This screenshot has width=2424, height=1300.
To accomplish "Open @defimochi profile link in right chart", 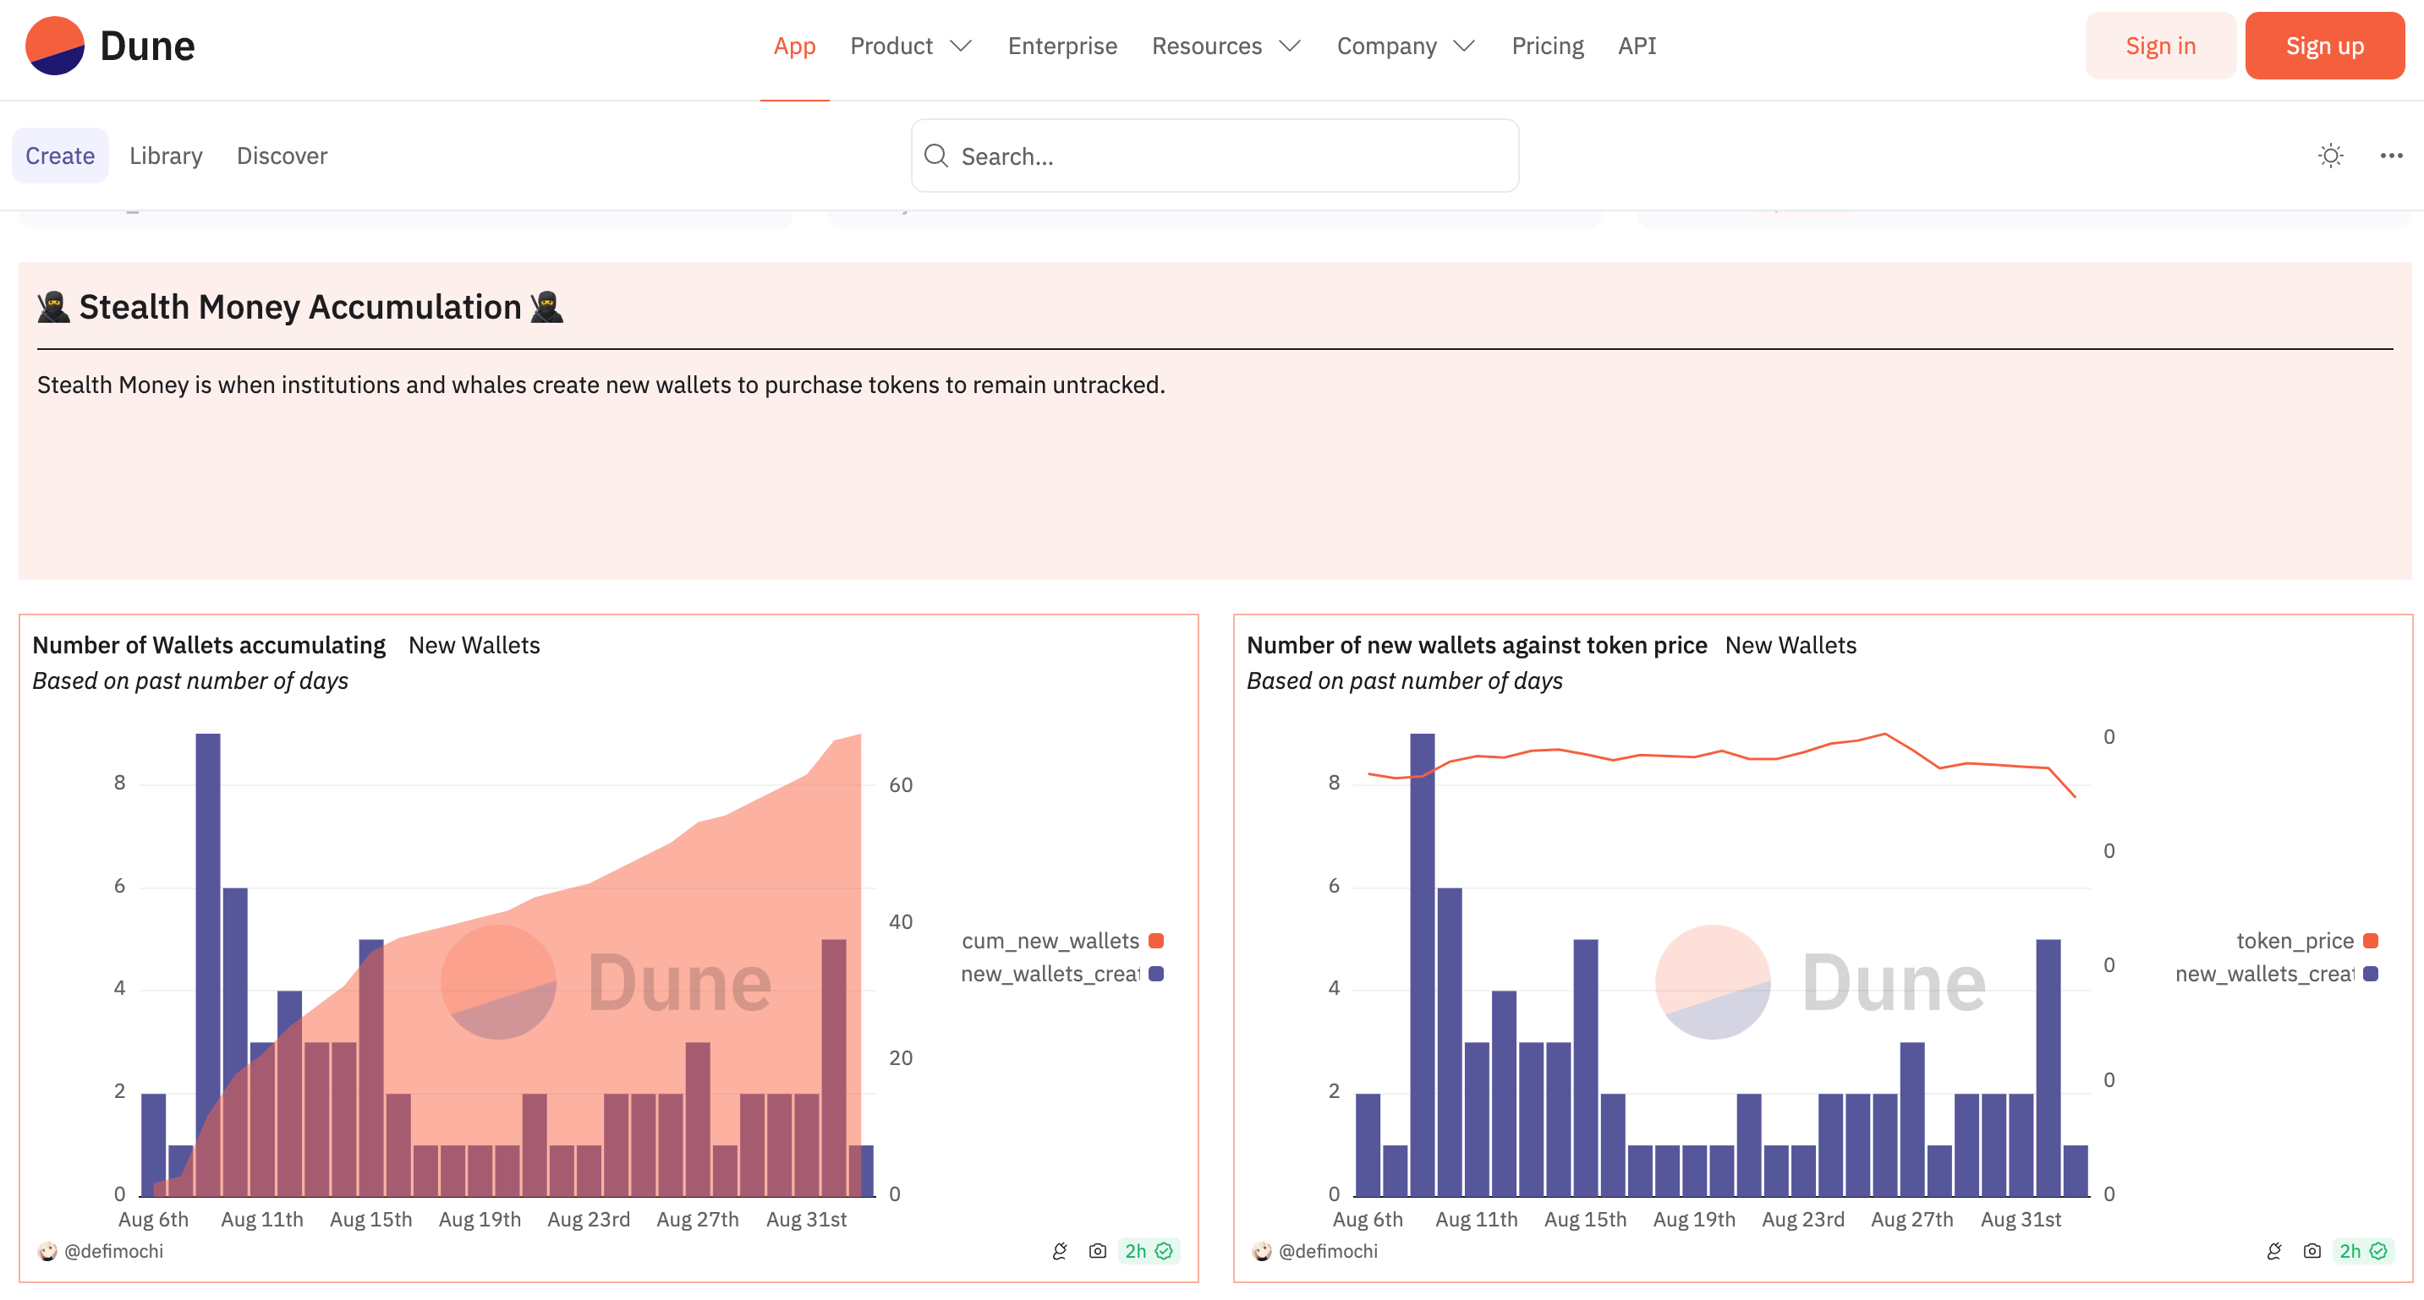I will point(1328,1251).
